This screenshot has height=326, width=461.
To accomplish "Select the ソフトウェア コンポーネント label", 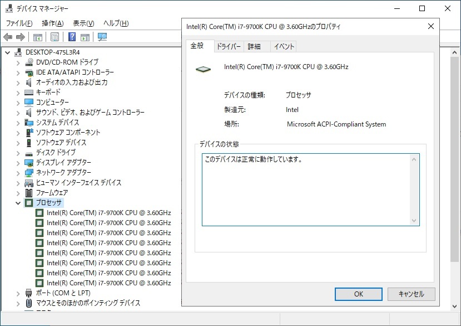I will 68,133.
